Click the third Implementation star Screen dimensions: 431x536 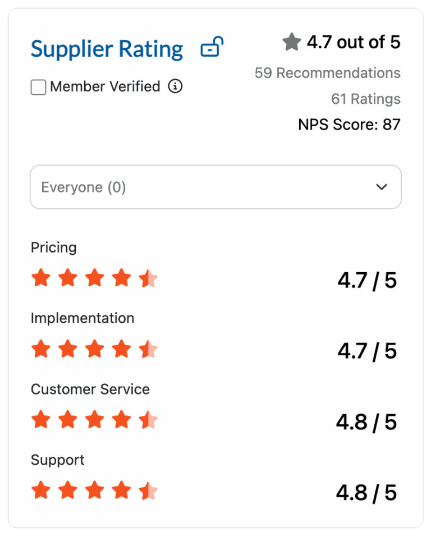pos(94,349)
